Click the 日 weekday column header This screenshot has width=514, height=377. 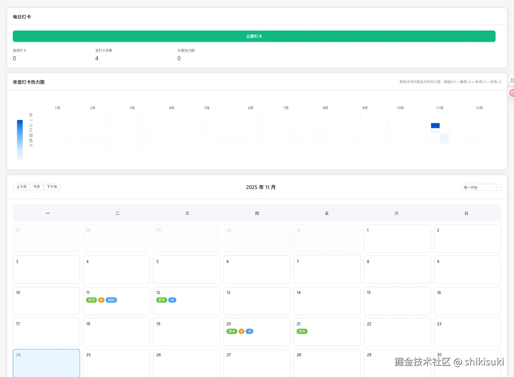pyautogui.click(x=466, y=213)
